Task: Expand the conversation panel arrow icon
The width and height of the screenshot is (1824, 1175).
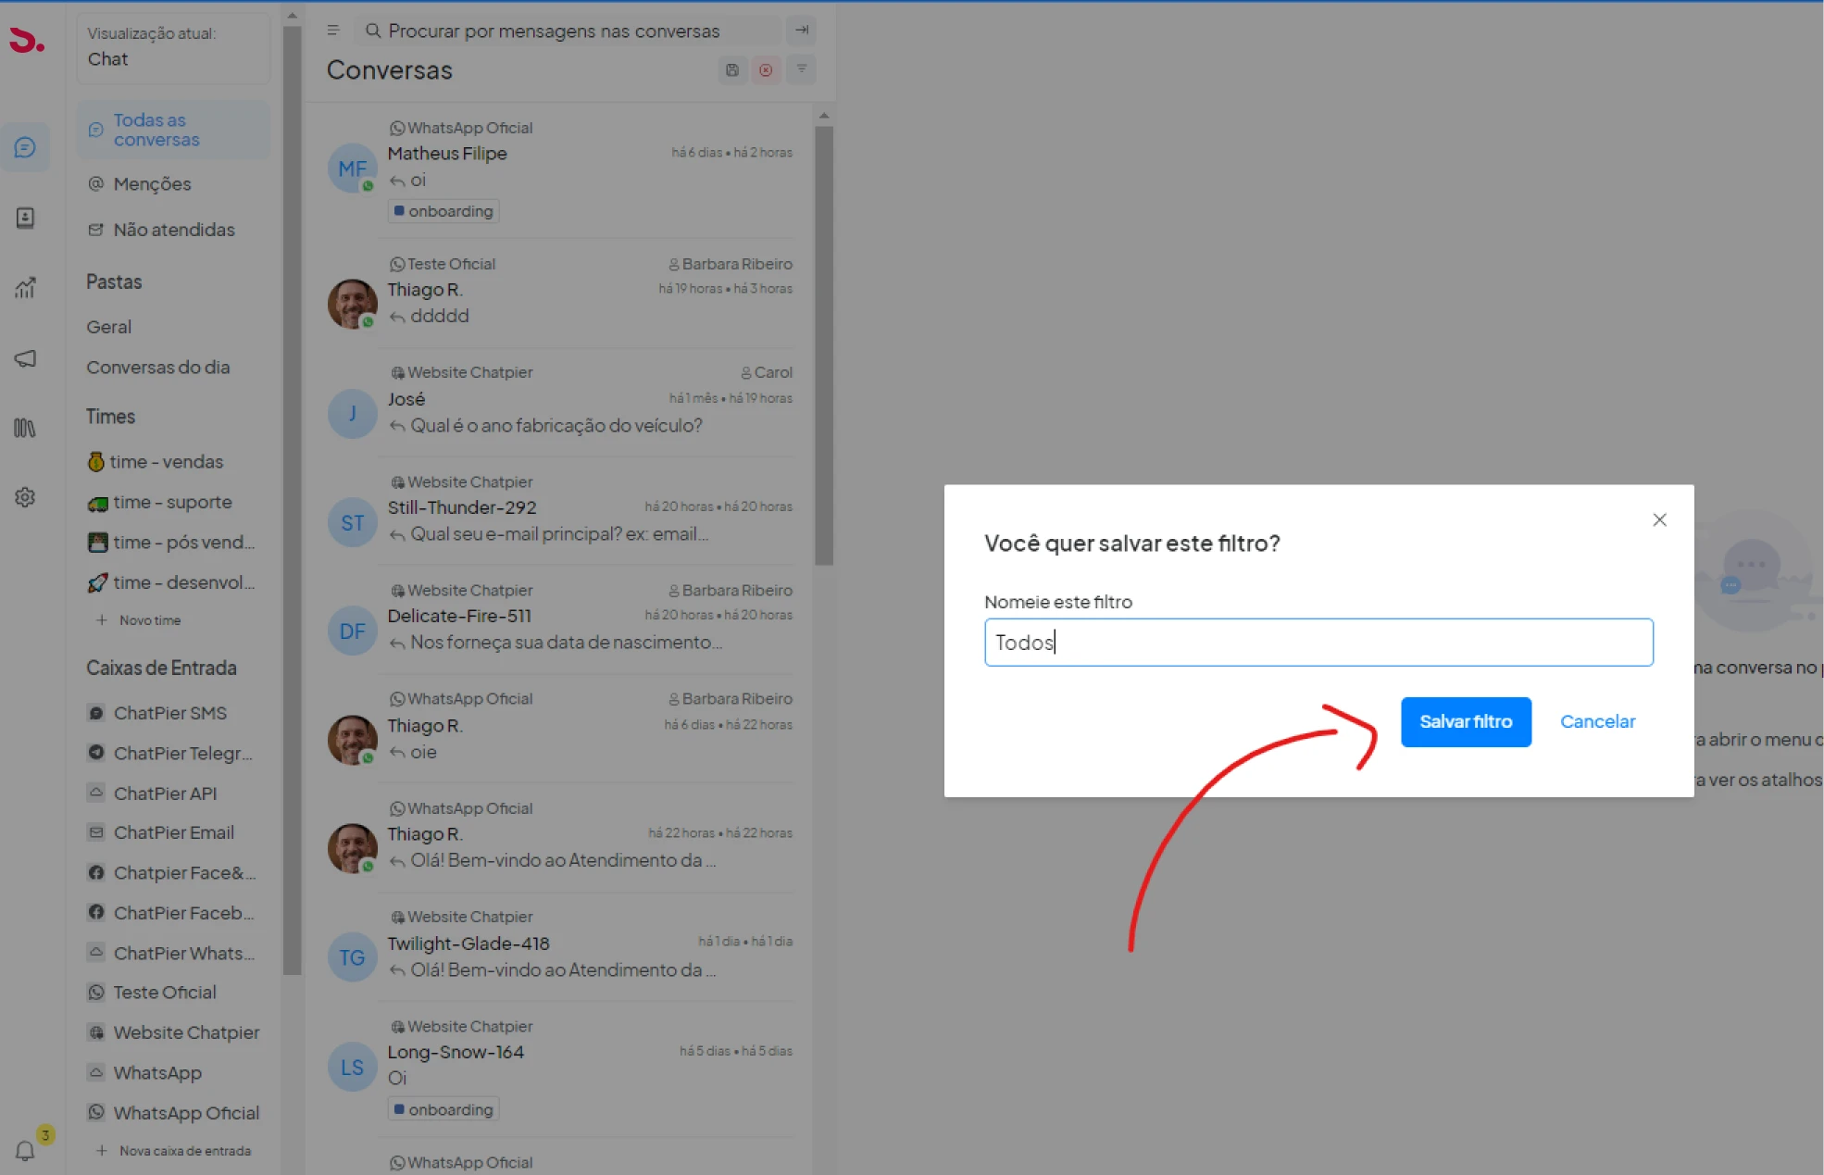Action: 802,31
